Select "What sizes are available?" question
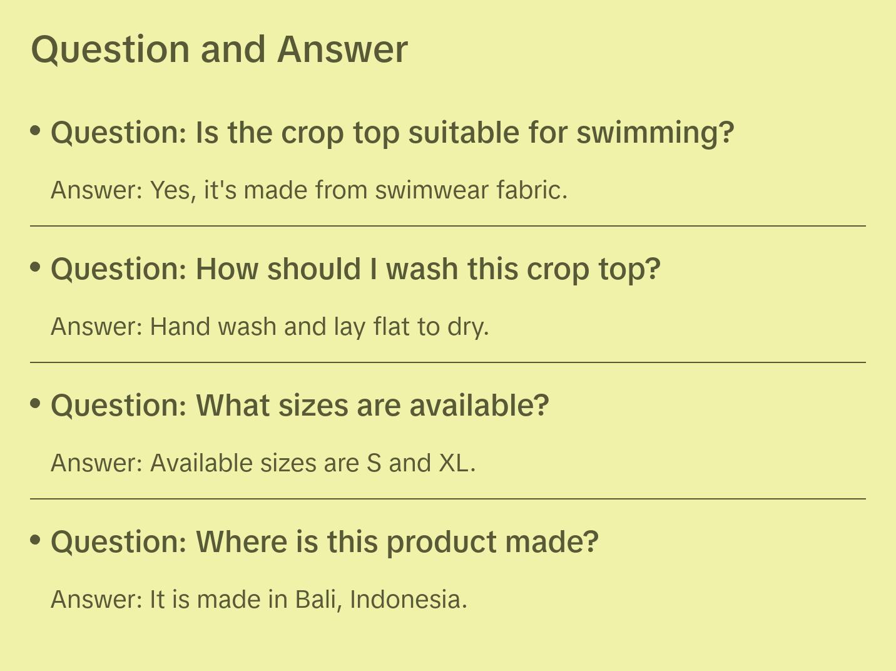Viewport: 896px width, 671px height. (300, 406)
